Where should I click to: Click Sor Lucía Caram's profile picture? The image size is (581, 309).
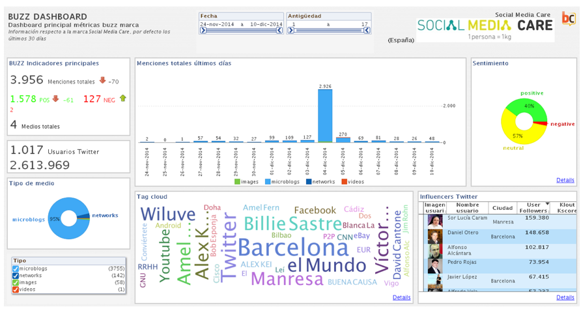coord(434,221)
